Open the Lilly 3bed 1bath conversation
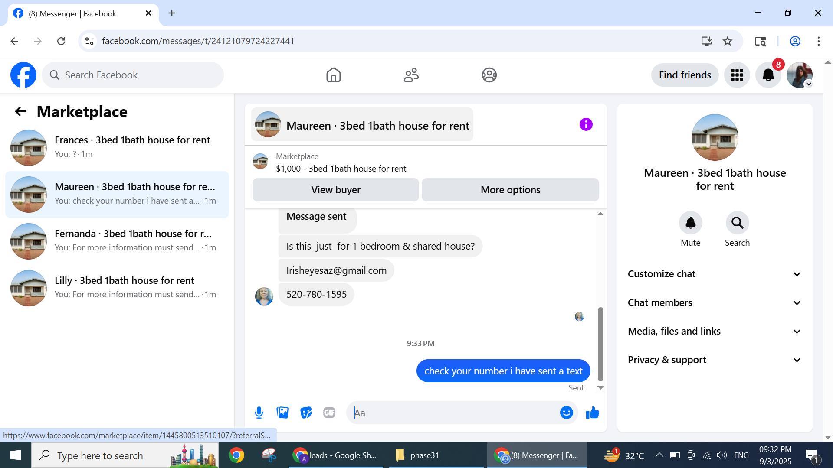Viewport: 833px width, 468px height. pos(117,288)
